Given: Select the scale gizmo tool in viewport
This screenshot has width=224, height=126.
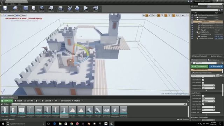Looking at the screenshot, I should coord(149,15).
